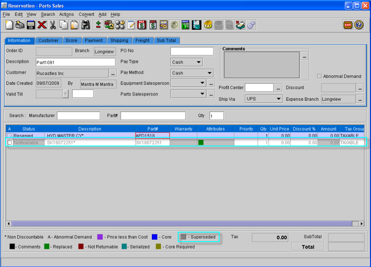
Task: Open the File menu
Action: click(x=6, y=14)
